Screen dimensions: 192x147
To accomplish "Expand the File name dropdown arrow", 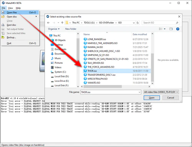I will pos(139,92).
